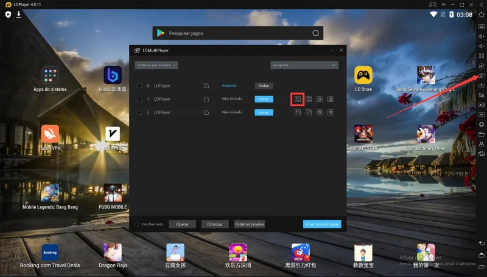This screenshot has width=487, height=277.
Task: Click Iniciar for LDPlayer instance 1
Action: tap(264, 99)
